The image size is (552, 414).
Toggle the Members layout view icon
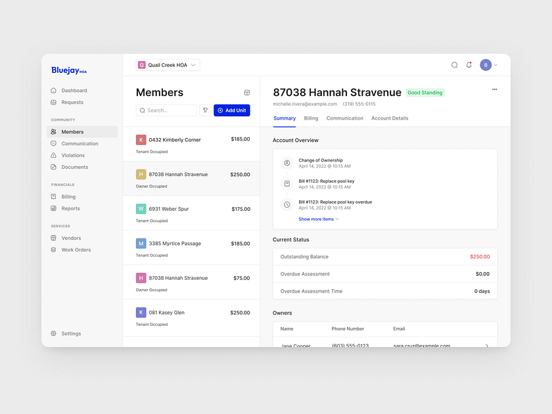point(247,93)
